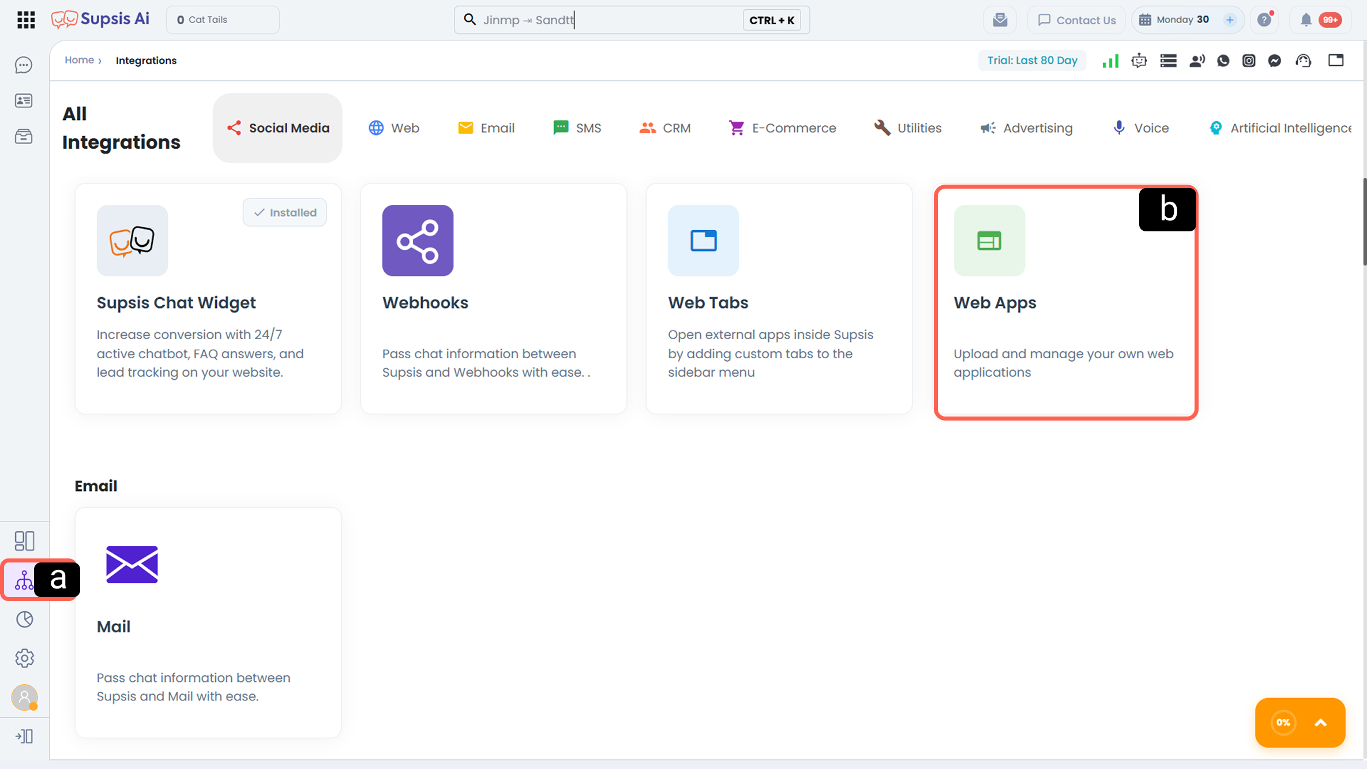The width and height of the screenshot is (1367, 769).
Task: Click the WhatsApp header icon
Action: click(1223, 61)
